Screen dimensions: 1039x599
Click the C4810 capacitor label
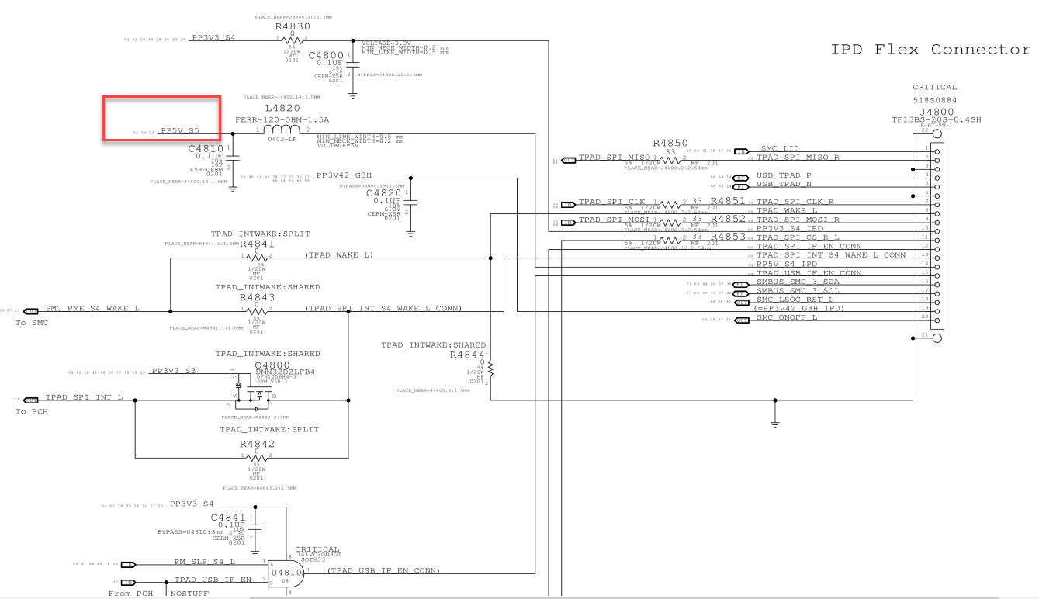point(206,148)
